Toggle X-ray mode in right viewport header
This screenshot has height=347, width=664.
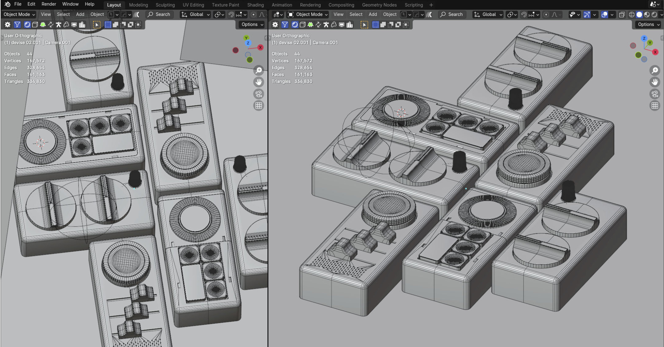(622, 14)
